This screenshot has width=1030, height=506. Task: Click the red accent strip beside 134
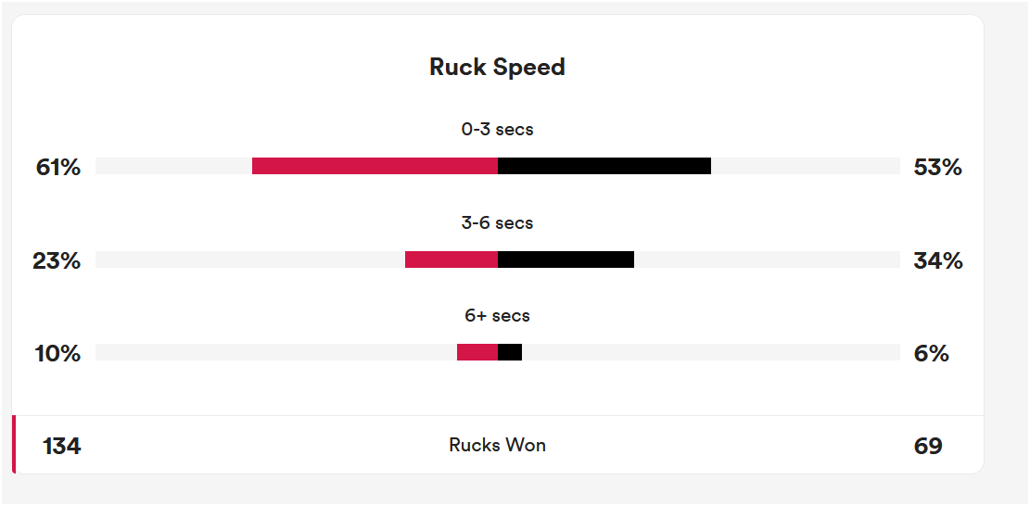click(14, 445)
